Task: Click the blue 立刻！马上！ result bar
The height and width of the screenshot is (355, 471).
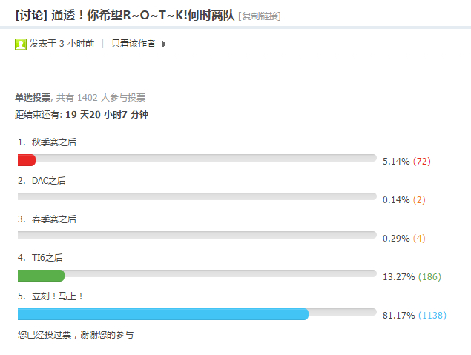Action: [x=162, y=314]
